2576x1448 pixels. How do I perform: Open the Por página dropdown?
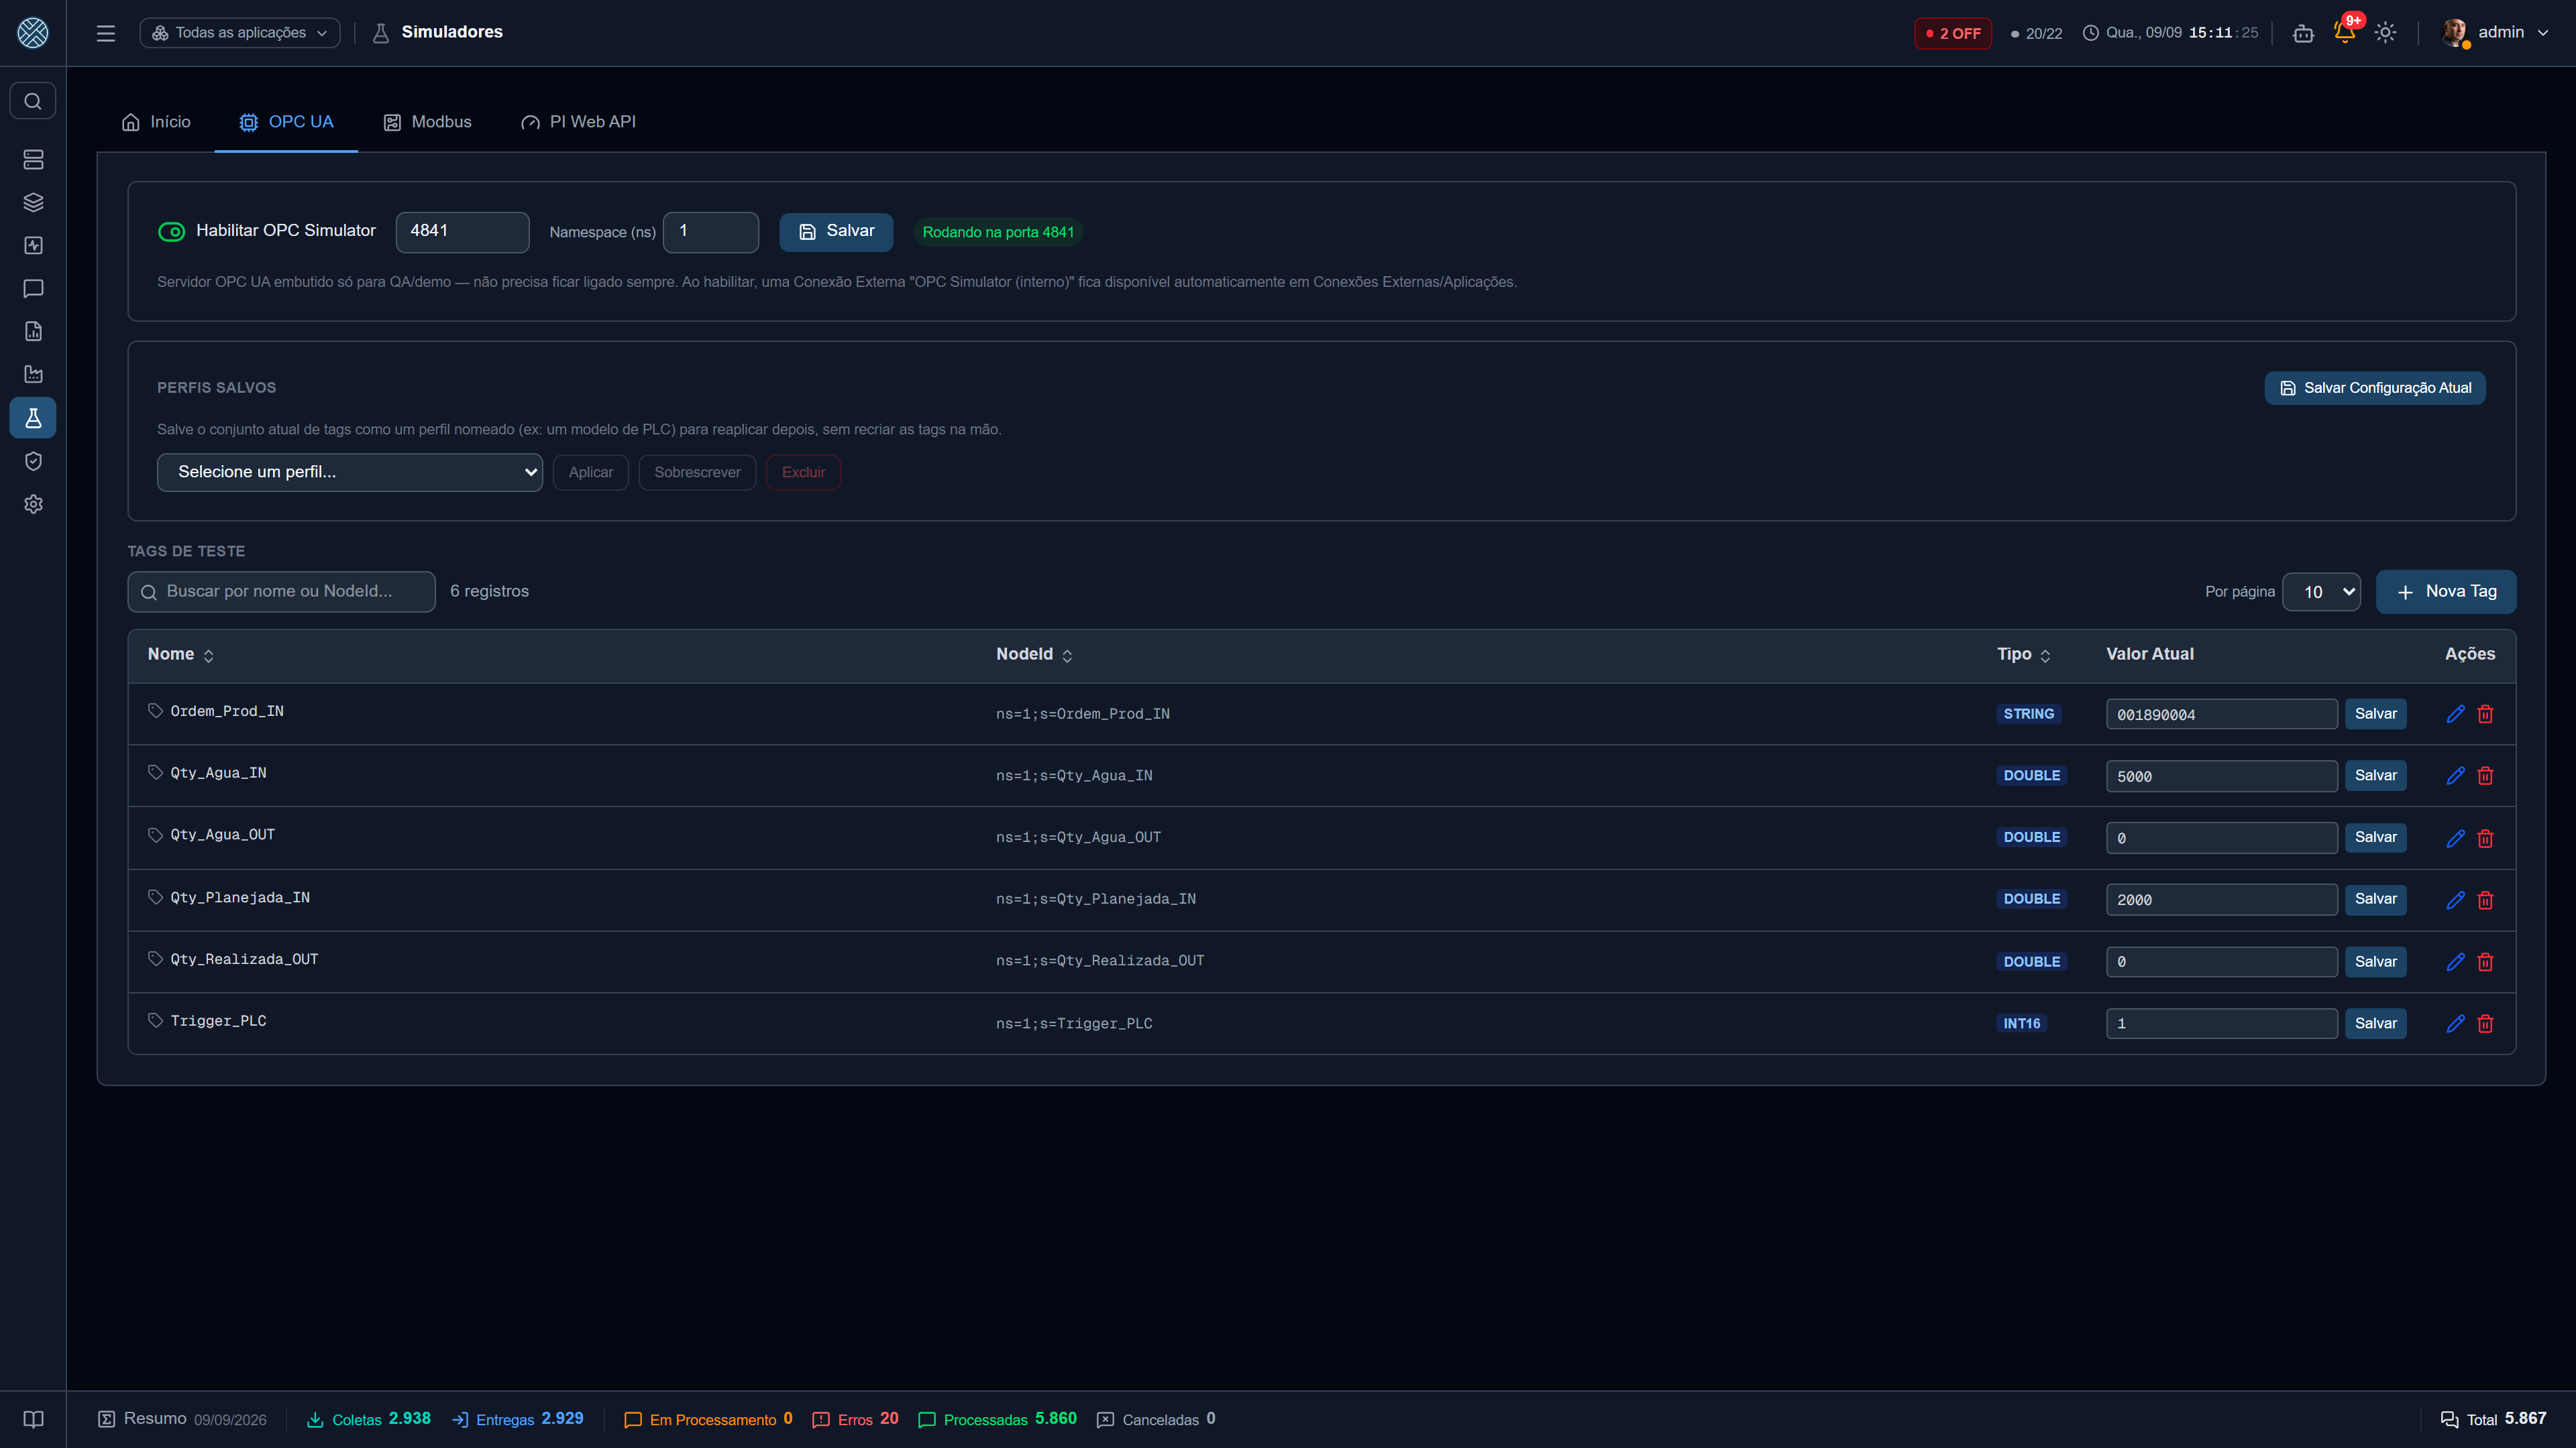point(2322,591)
